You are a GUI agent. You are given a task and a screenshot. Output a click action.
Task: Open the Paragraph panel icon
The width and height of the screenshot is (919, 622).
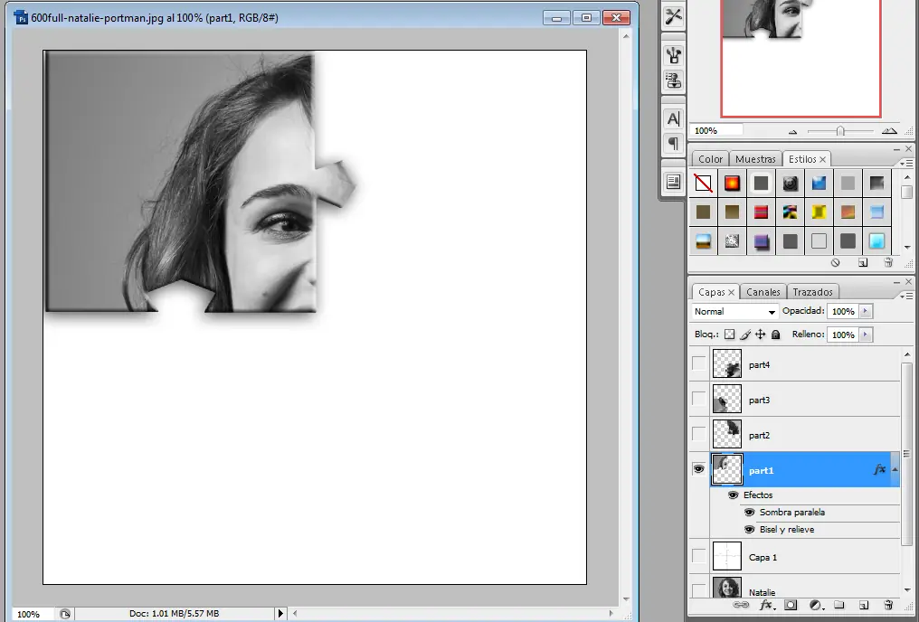(672, 143)
